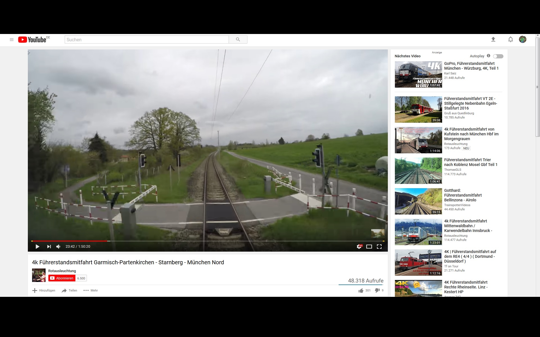Skip to next video

(49, 247)
